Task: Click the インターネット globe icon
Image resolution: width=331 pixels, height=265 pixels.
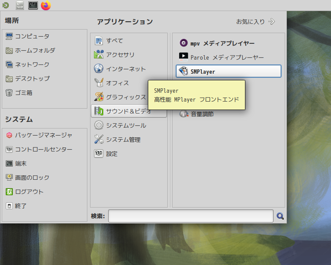Action: [x=98, y=69]
